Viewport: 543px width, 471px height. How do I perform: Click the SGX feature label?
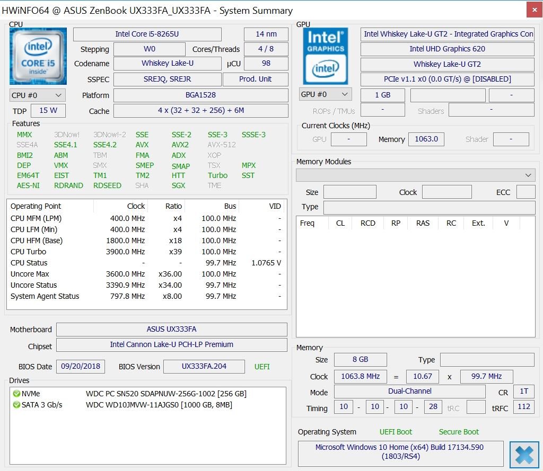(x=178, y=186)
